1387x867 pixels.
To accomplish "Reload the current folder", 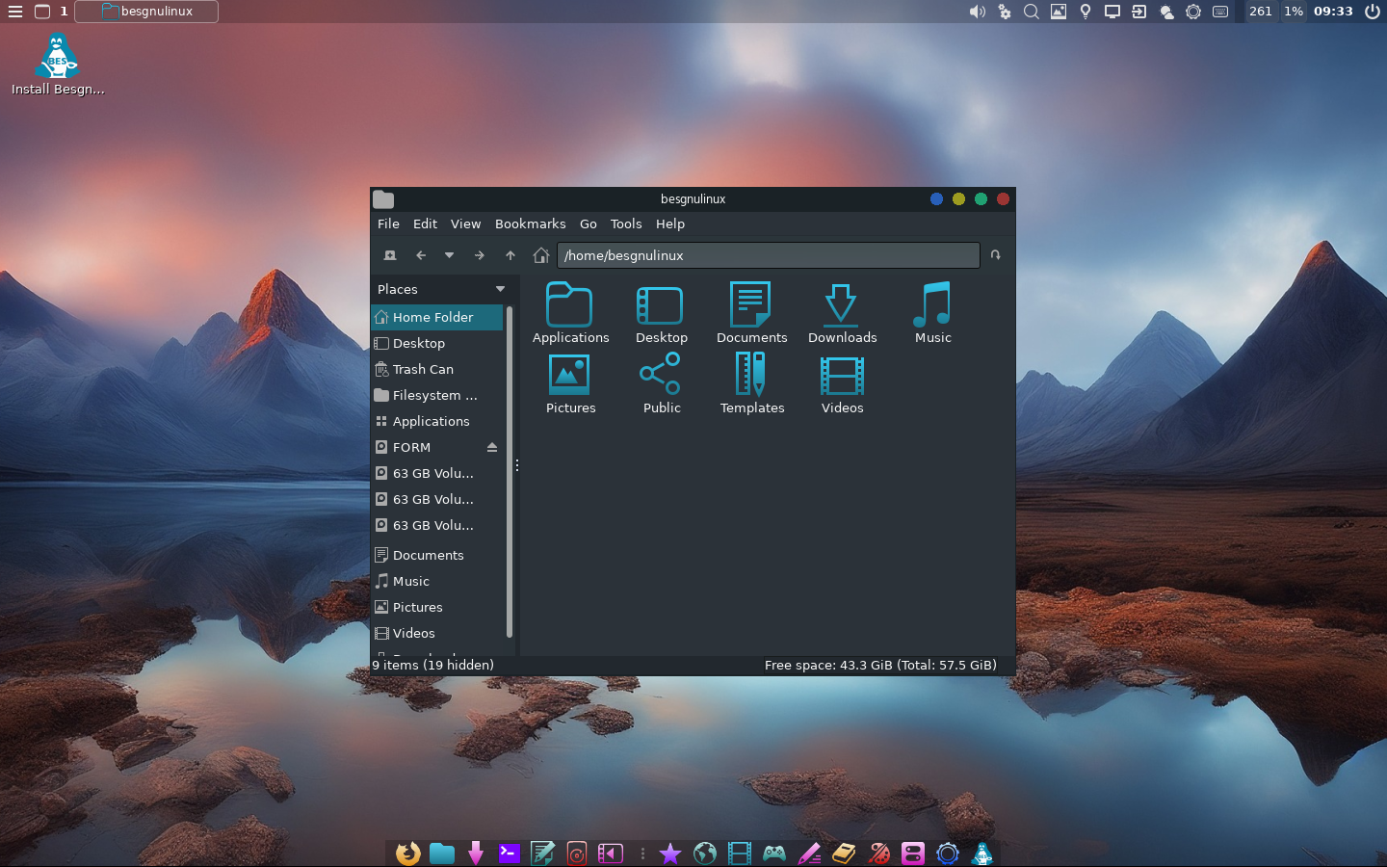I will tap(996, 255).
